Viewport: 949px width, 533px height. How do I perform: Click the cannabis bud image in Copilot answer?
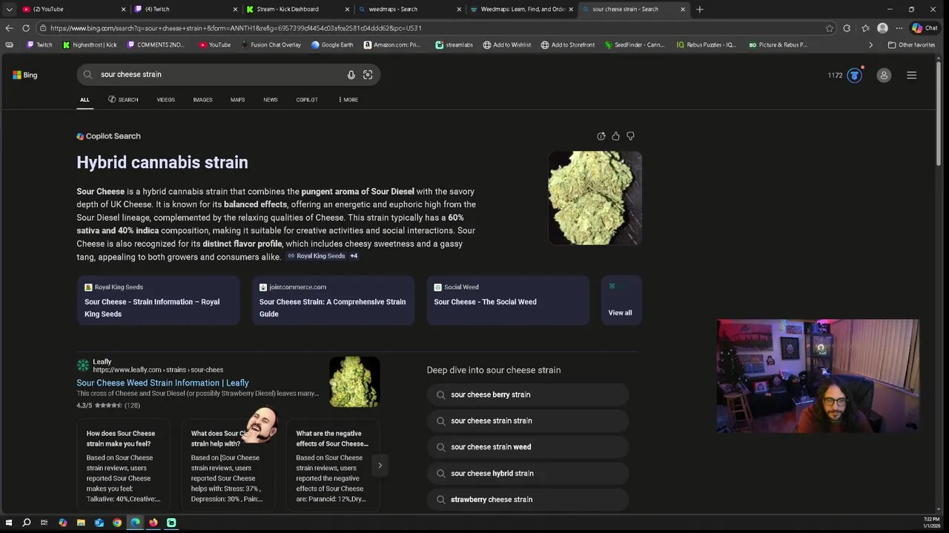pyautogui.click(x=595, y=198)
